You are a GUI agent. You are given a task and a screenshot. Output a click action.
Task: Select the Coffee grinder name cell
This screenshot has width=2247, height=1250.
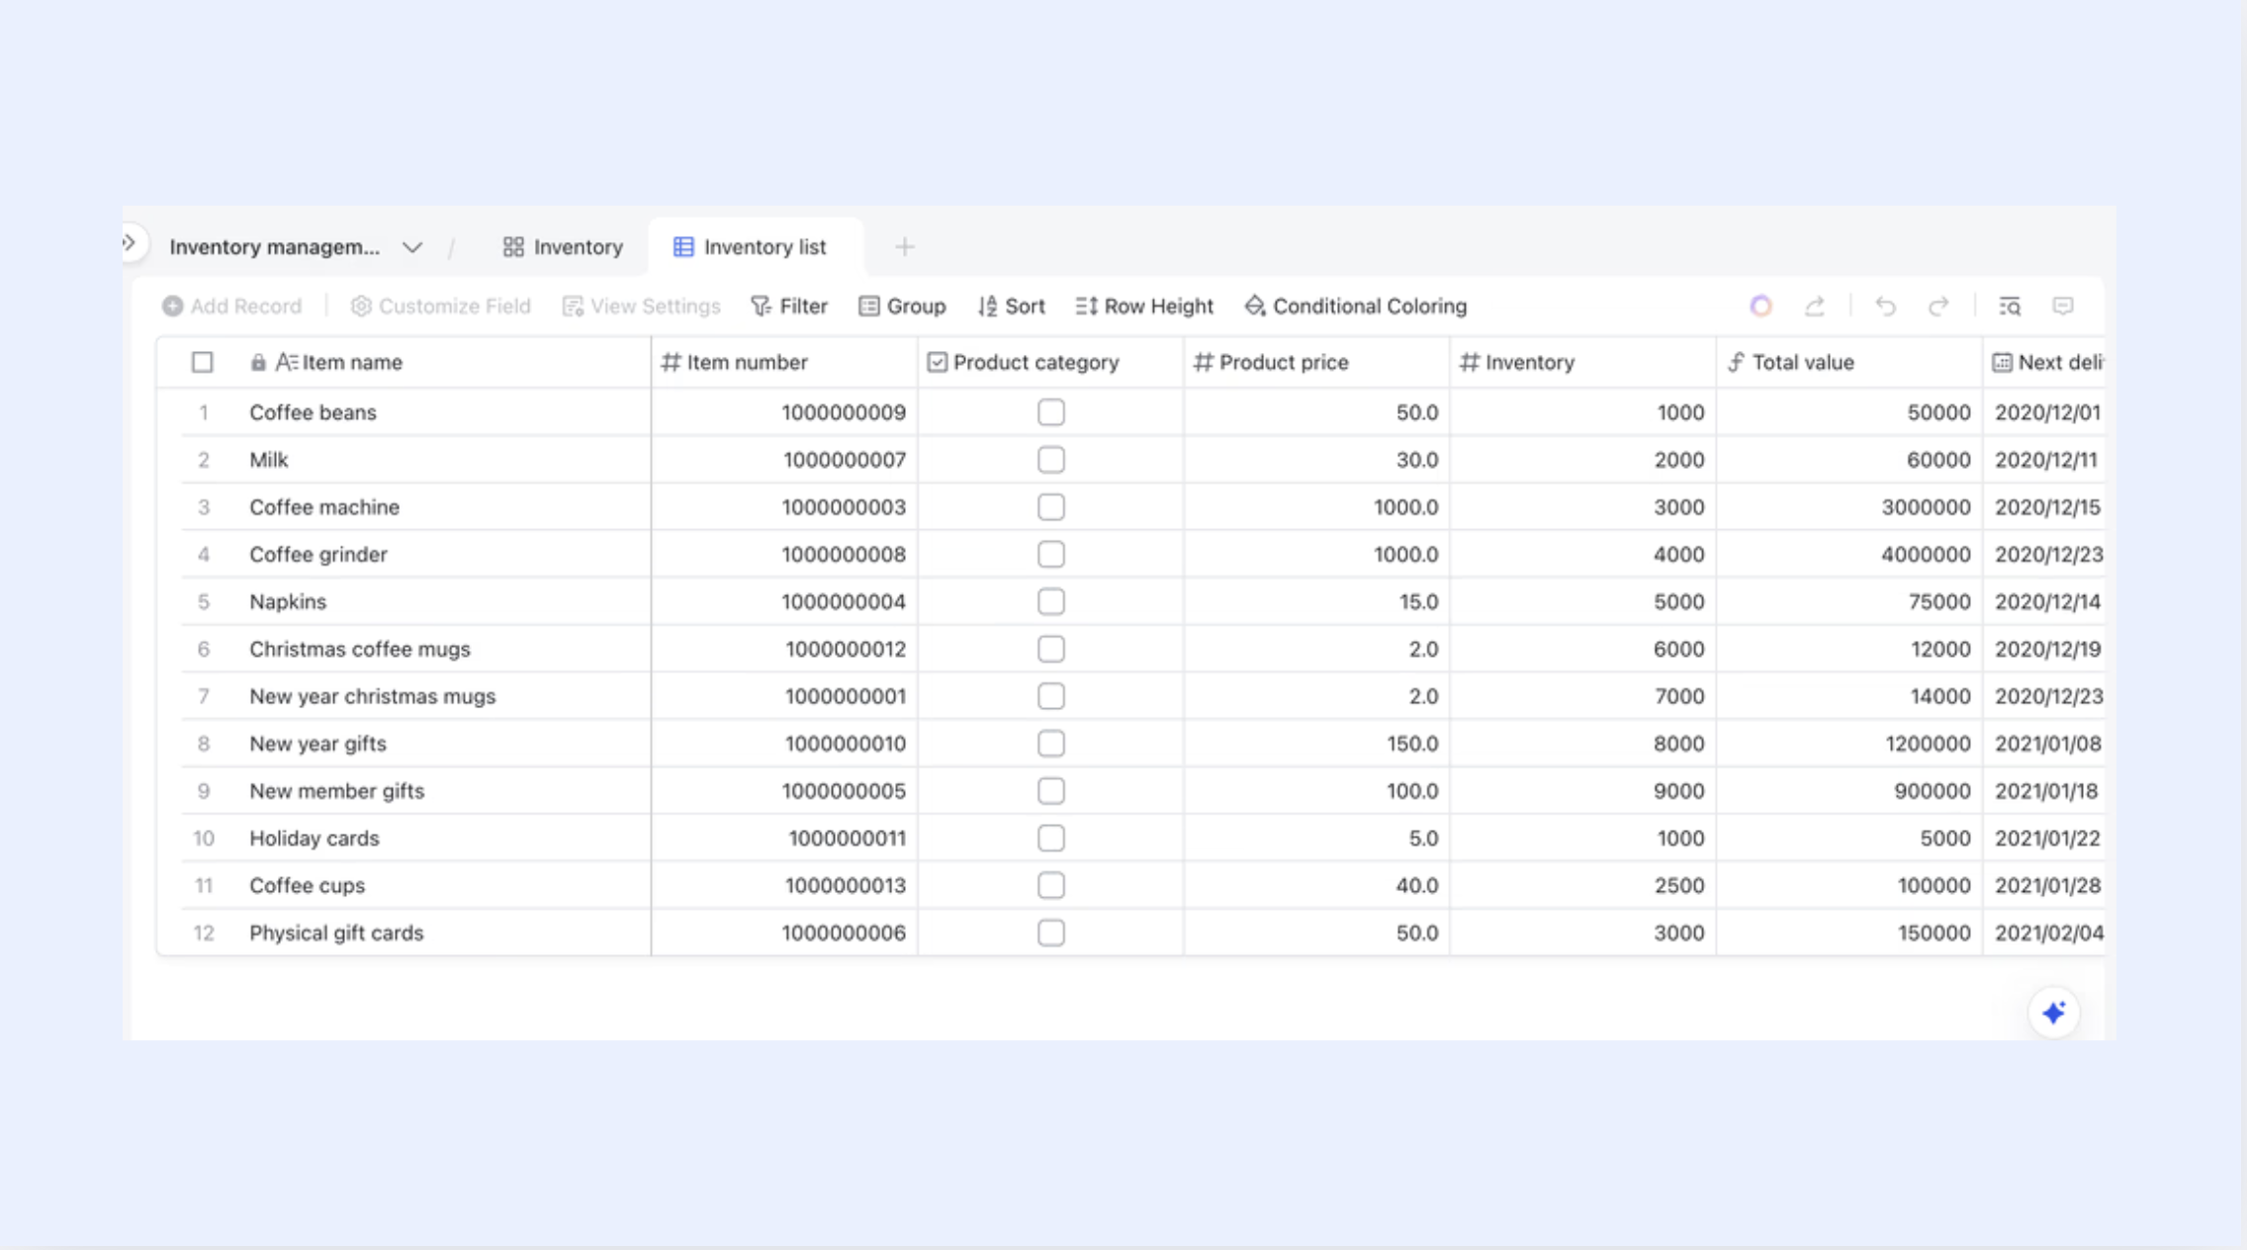pyautogui.click(x=444, y=555)
